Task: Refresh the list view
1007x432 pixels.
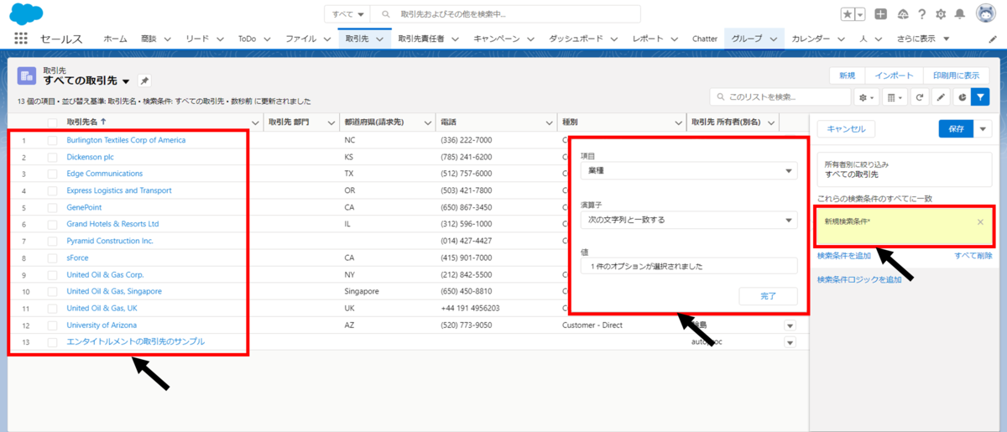Action: 920,97
